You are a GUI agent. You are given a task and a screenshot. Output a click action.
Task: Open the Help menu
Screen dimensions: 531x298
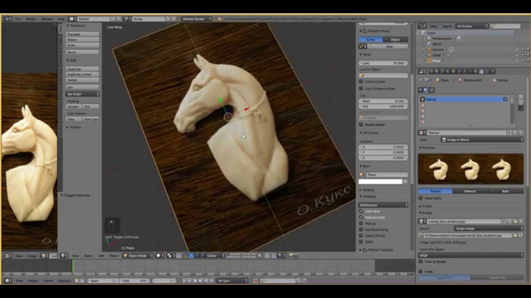click(61, 19)
